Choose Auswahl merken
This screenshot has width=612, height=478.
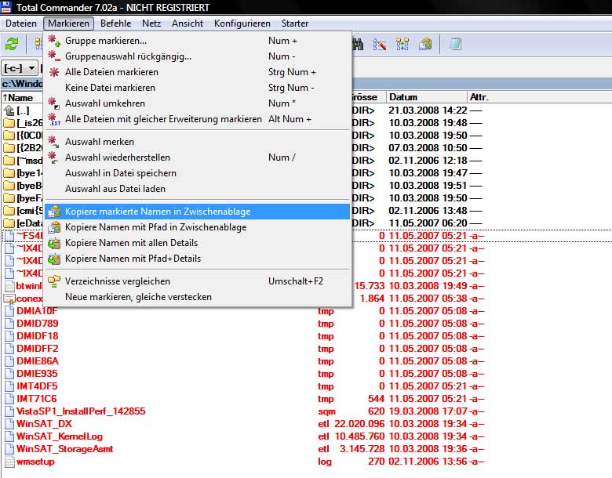[197, 142]
